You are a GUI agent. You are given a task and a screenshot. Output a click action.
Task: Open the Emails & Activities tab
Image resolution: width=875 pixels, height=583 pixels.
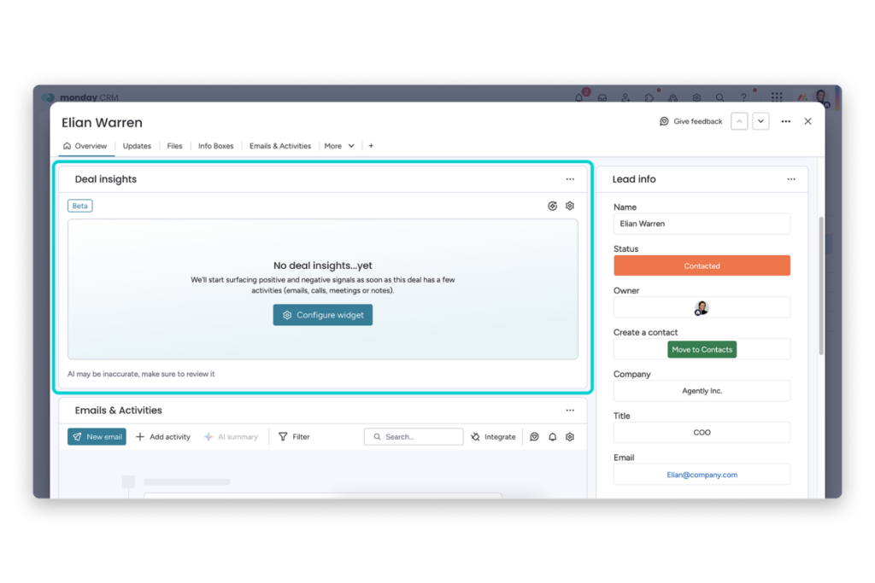coord(280,146)
